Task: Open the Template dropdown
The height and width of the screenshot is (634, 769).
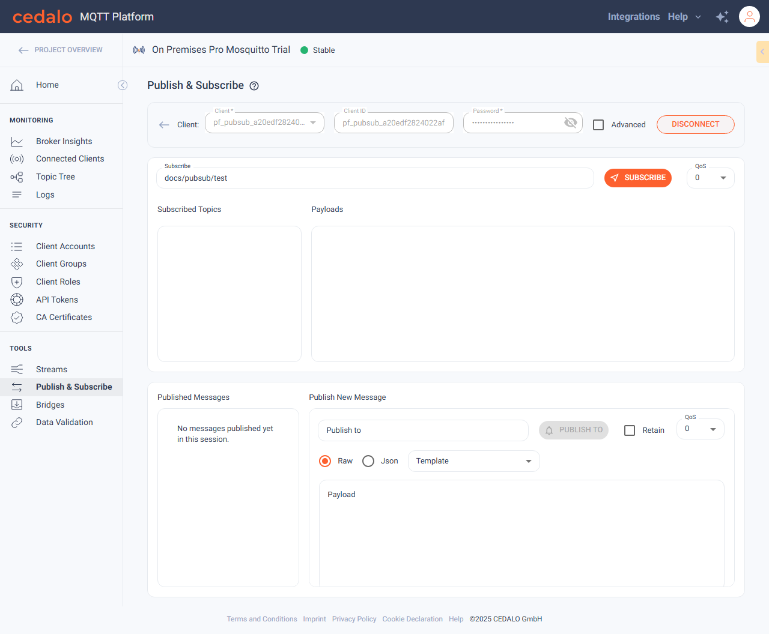Action: [474, 461]
